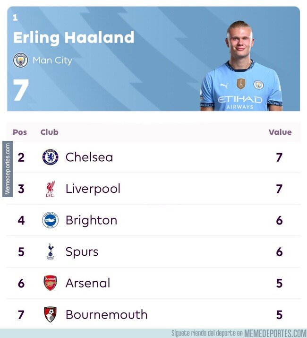The image size is (307, 338).
Task: Click the Liverpool club crest icon
Action: point(50,189)
